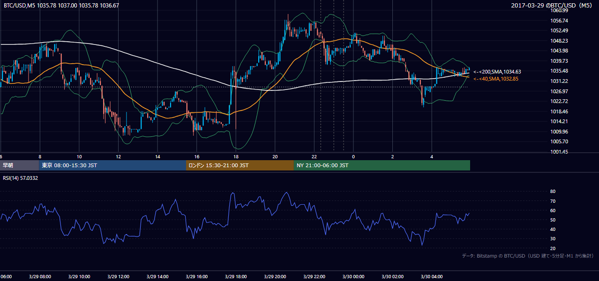Click hour label 22 under the price chart
Image resolution: width=599 pixels, height=281 pixels.
click(314, 157)
